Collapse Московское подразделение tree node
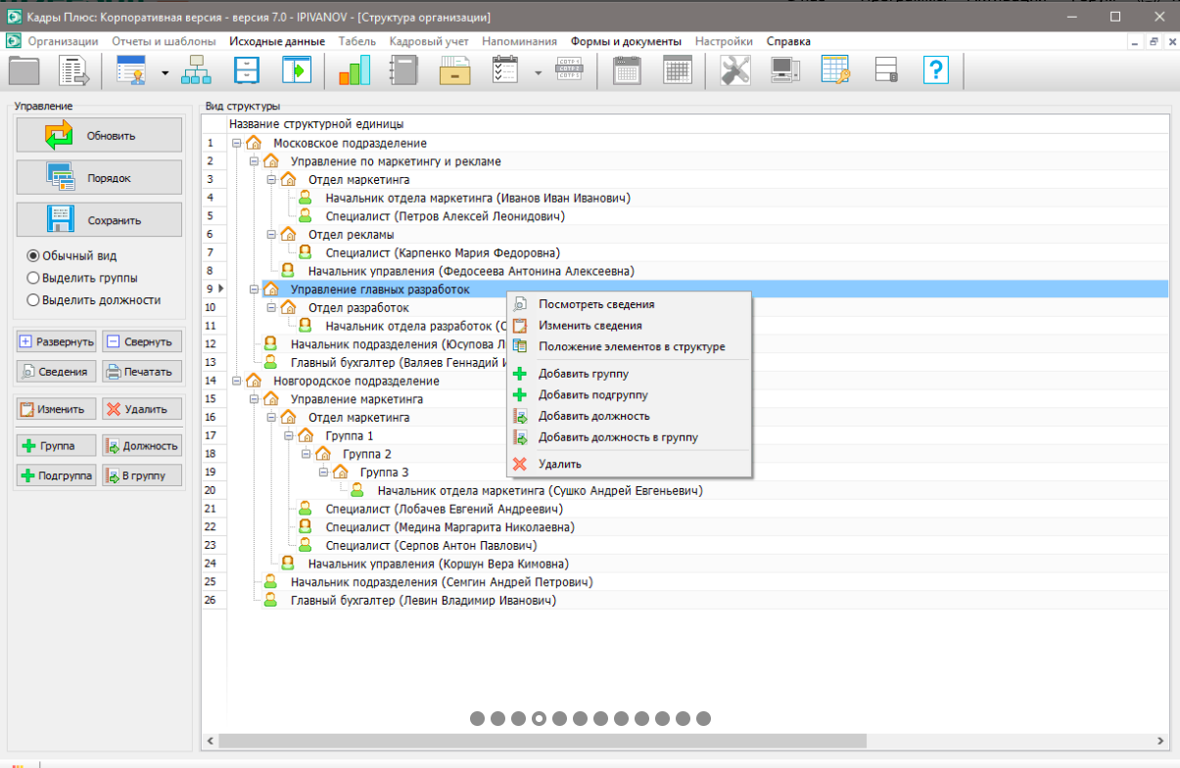1180x768 pixels. 237,144
